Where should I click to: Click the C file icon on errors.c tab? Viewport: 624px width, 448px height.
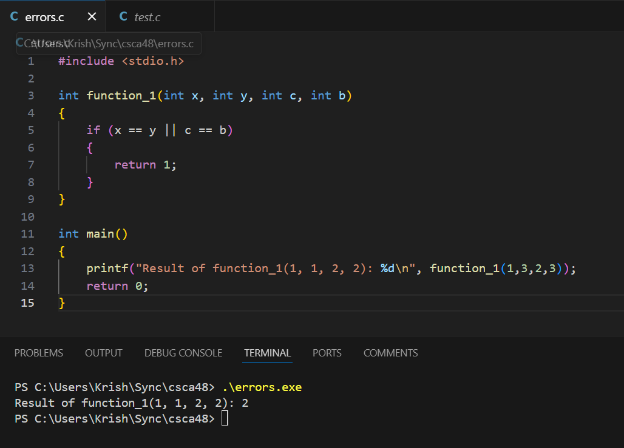click(14, 17)
